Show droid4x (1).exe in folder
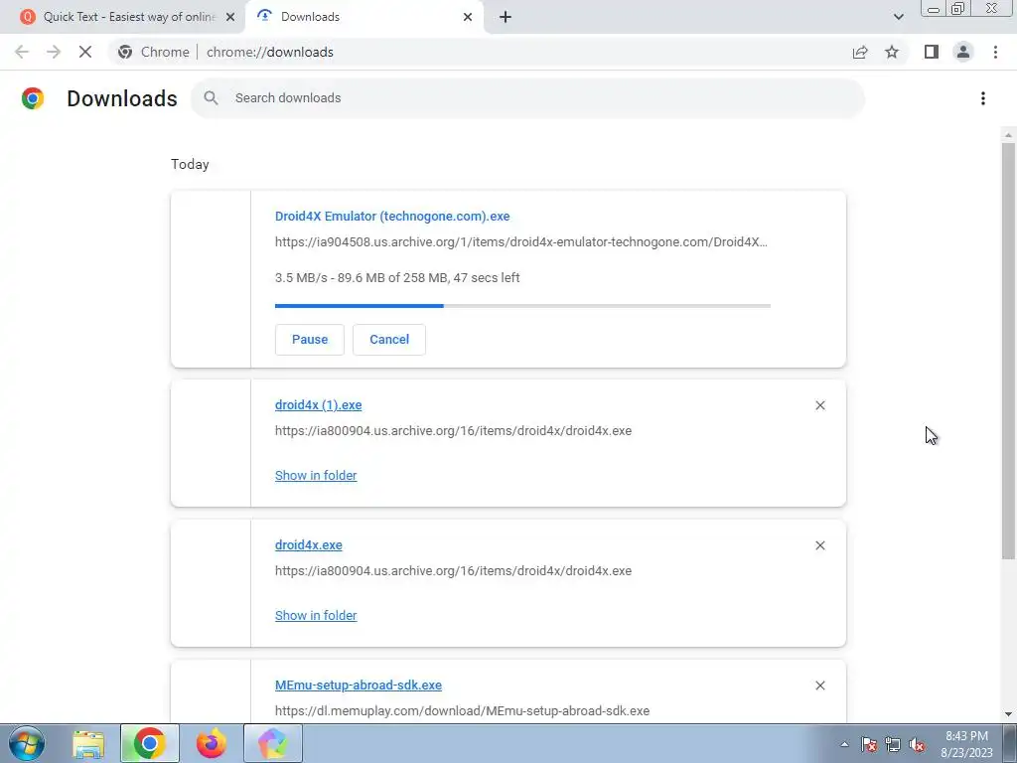The image size is (1017, 763). (316, 476)
